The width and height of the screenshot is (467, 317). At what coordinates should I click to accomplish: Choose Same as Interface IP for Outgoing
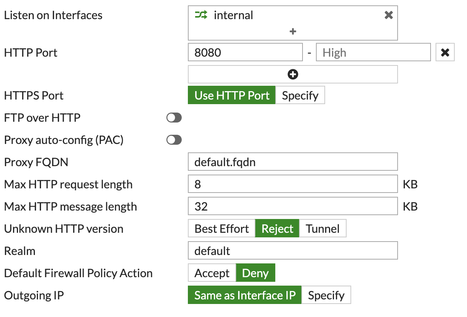244,295
